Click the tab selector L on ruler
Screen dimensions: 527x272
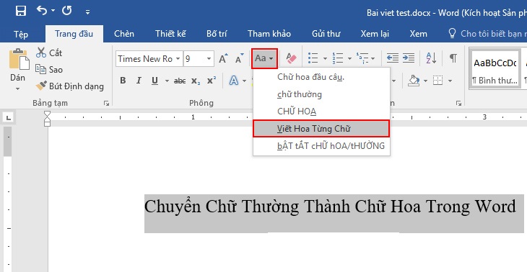pos(9,117)
